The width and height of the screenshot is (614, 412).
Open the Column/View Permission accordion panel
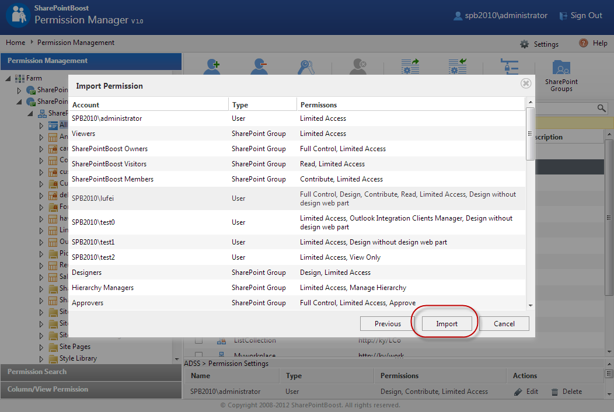tap(91, 389)
